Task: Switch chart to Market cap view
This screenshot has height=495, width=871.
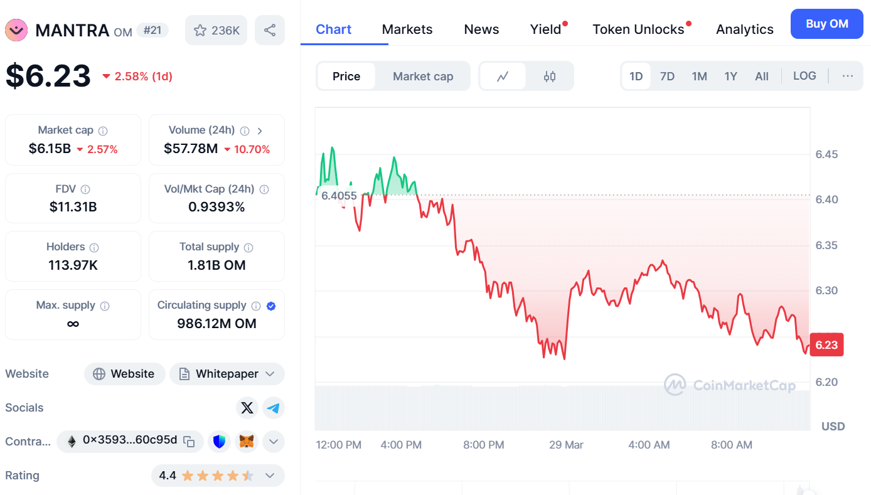Action: [422, 76]
